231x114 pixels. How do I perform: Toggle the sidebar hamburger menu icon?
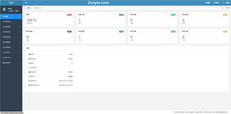tap(26, 3)
